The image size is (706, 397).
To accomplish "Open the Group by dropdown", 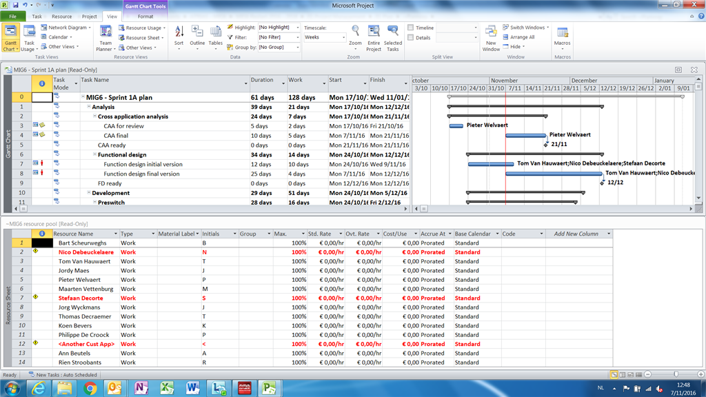I will (297, 48).
